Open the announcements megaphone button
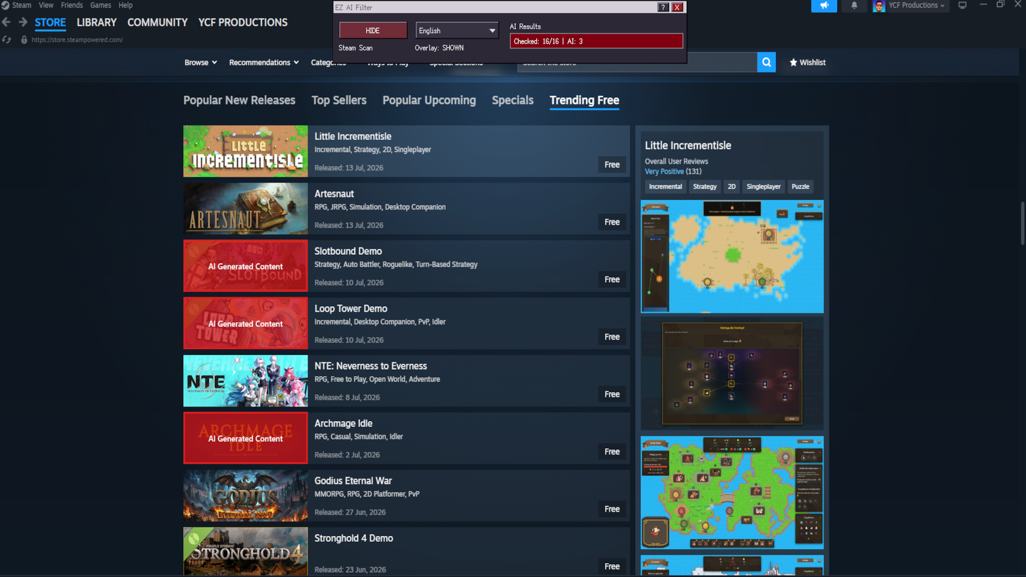Image resolution: width=1026 pixels, height=577 pixels. (x=824, y=6)
